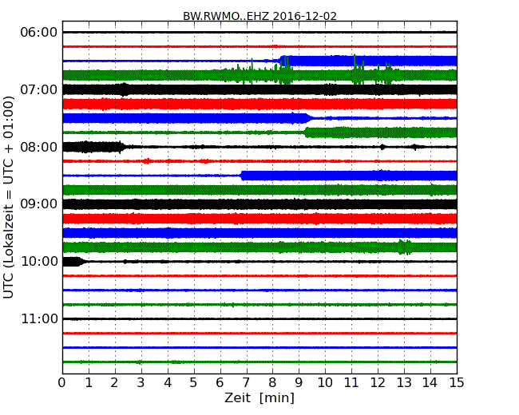Click x-axis tick label 10
Viewport: 519px width, 415px height.
click(325, 383)
